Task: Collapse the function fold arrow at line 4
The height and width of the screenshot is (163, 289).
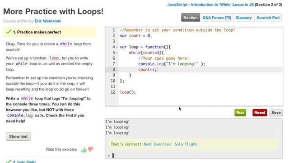Action: [x=117, y=47]
